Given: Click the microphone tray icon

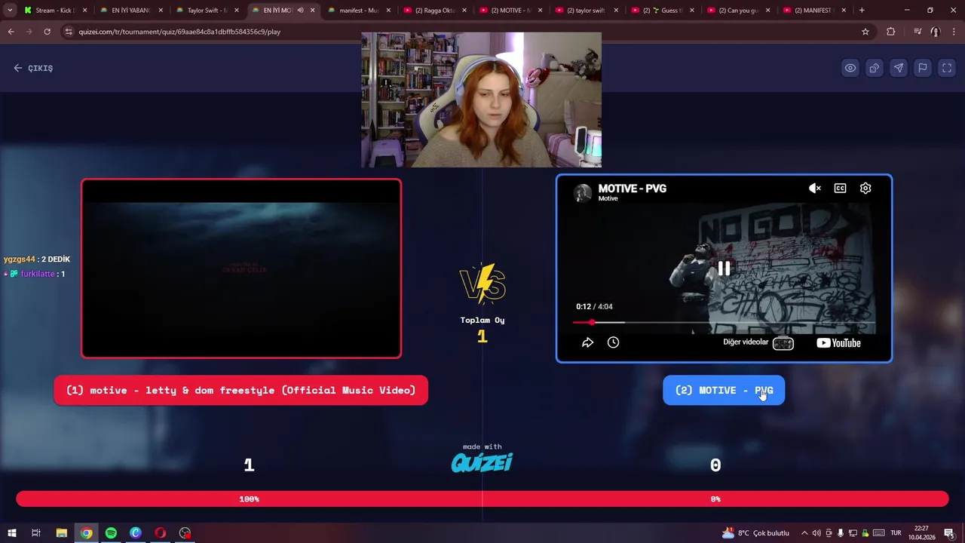Looking at the screenshot, I should pyautogui.click(x=841, y=533).
